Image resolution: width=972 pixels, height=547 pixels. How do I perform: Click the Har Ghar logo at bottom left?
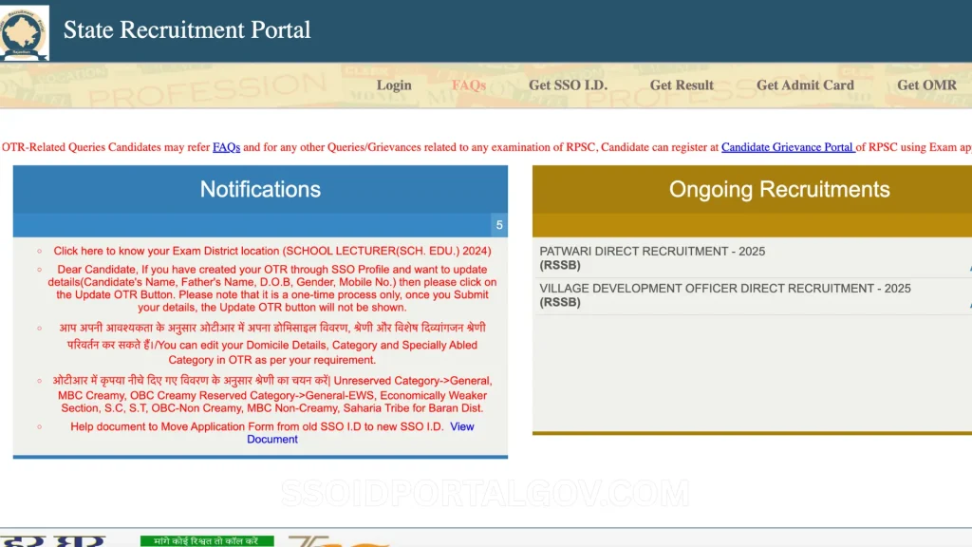point(52,539)
